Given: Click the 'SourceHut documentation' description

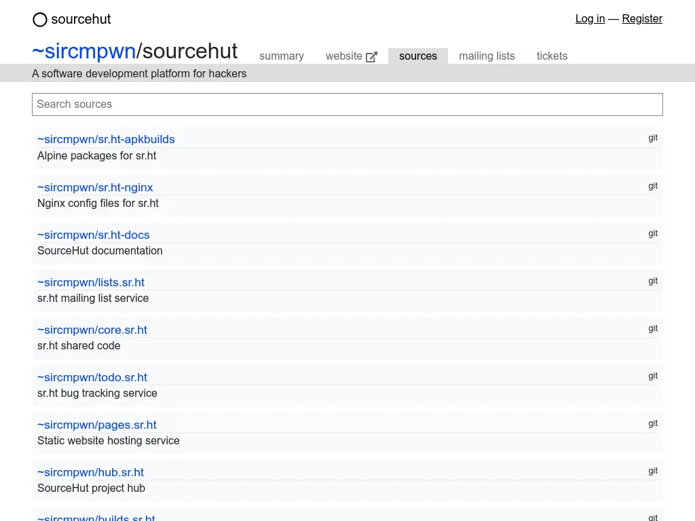Looking at the screenshot, I should (100, 251).
